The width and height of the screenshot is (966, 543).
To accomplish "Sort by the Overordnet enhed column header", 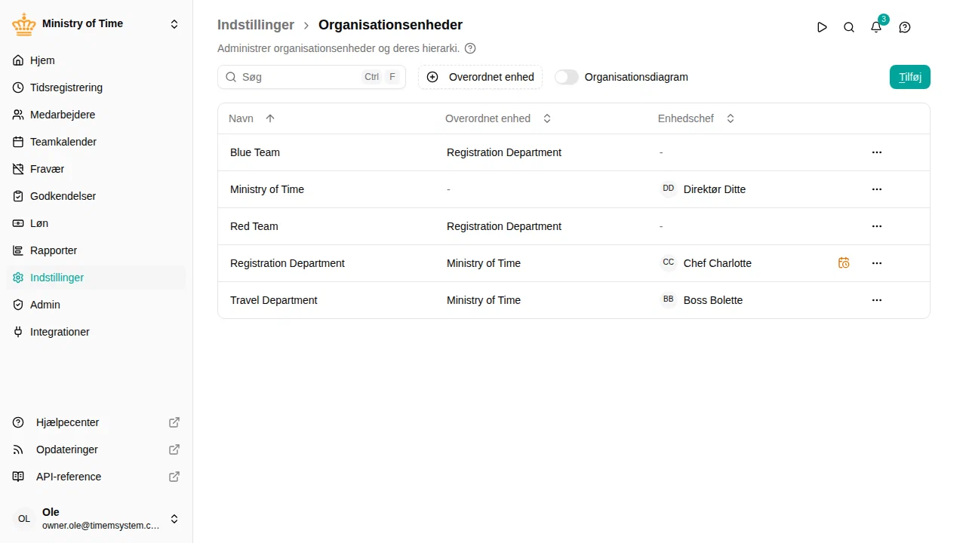I will point(498,118).
